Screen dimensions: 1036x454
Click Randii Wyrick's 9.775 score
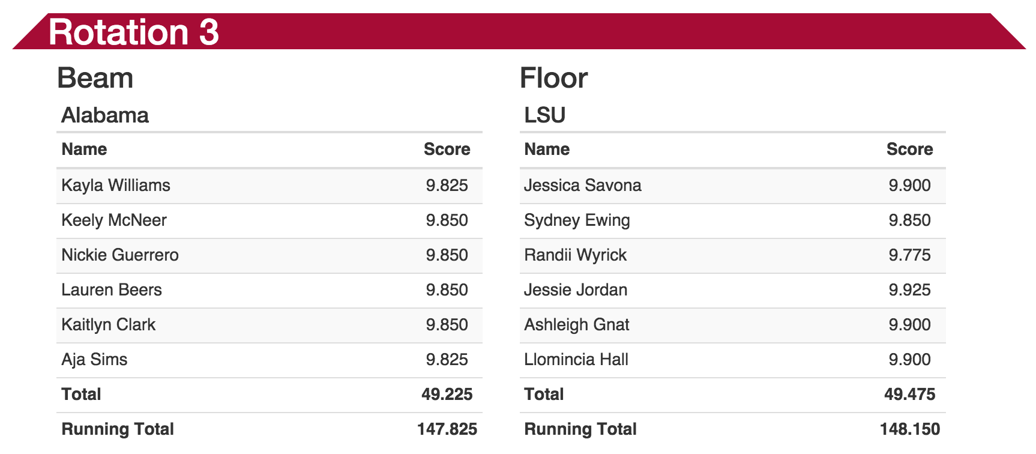point(909,255)
